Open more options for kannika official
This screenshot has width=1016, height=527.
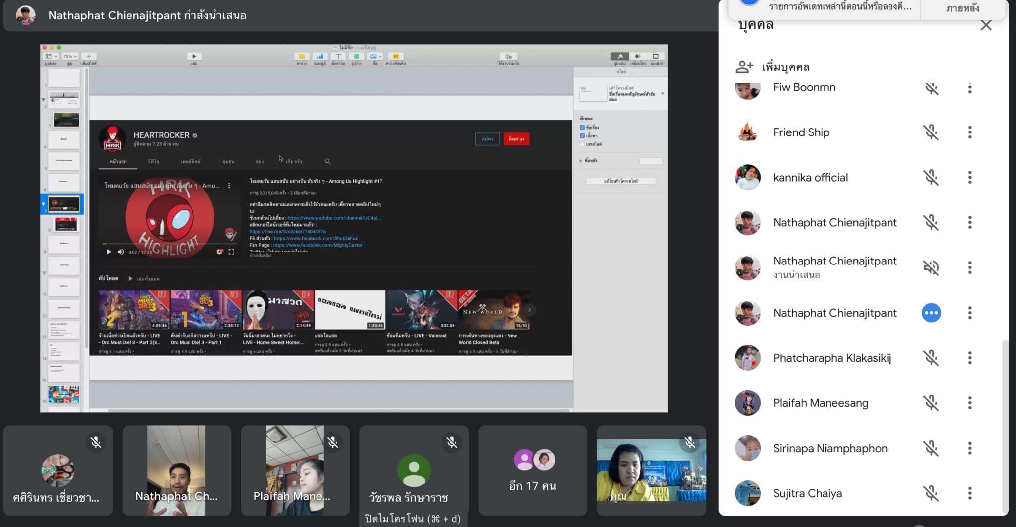click(x=970, y=178)
